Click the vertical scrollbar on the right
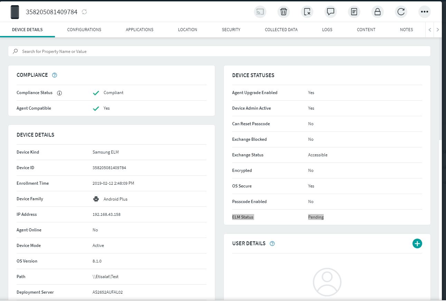This screenshot has height=304, width=446. click(440, 86)
